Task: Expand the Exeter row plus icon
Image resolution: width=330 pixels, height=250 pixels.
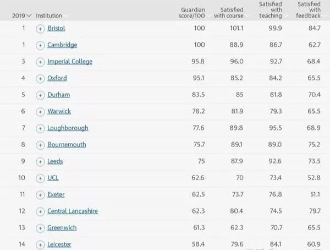Action: 40,195
